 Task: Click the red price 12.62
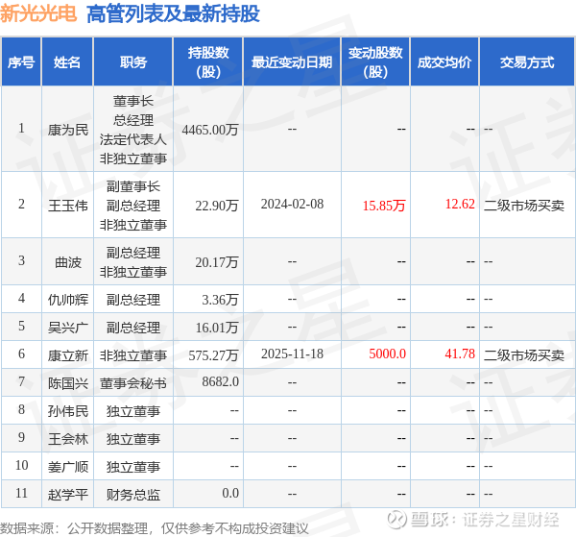click(460, 204)
